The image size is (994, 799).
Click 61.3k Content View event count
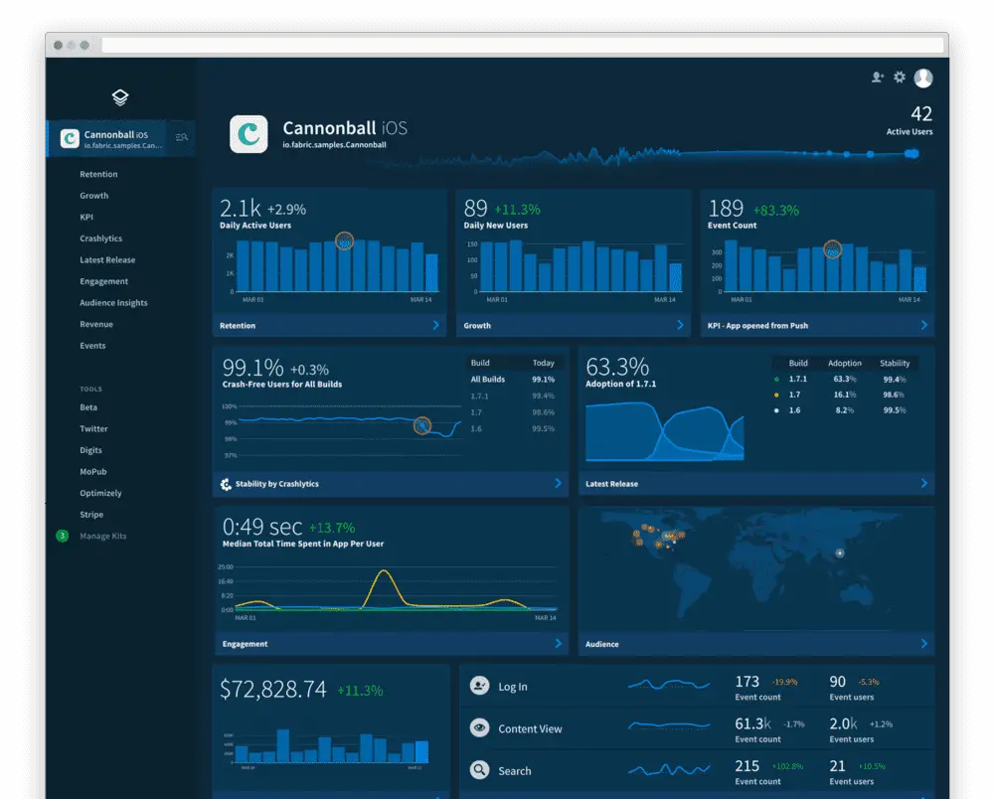753,723
